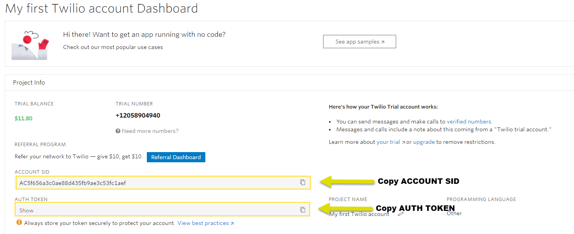Click the REFERRAL PROGRAM label

pos(40,145)
